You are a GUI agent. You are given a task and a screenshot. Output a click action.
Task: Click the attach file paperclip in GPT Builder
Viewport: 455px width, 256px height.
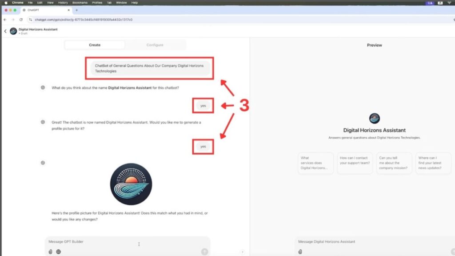point(51,252)
